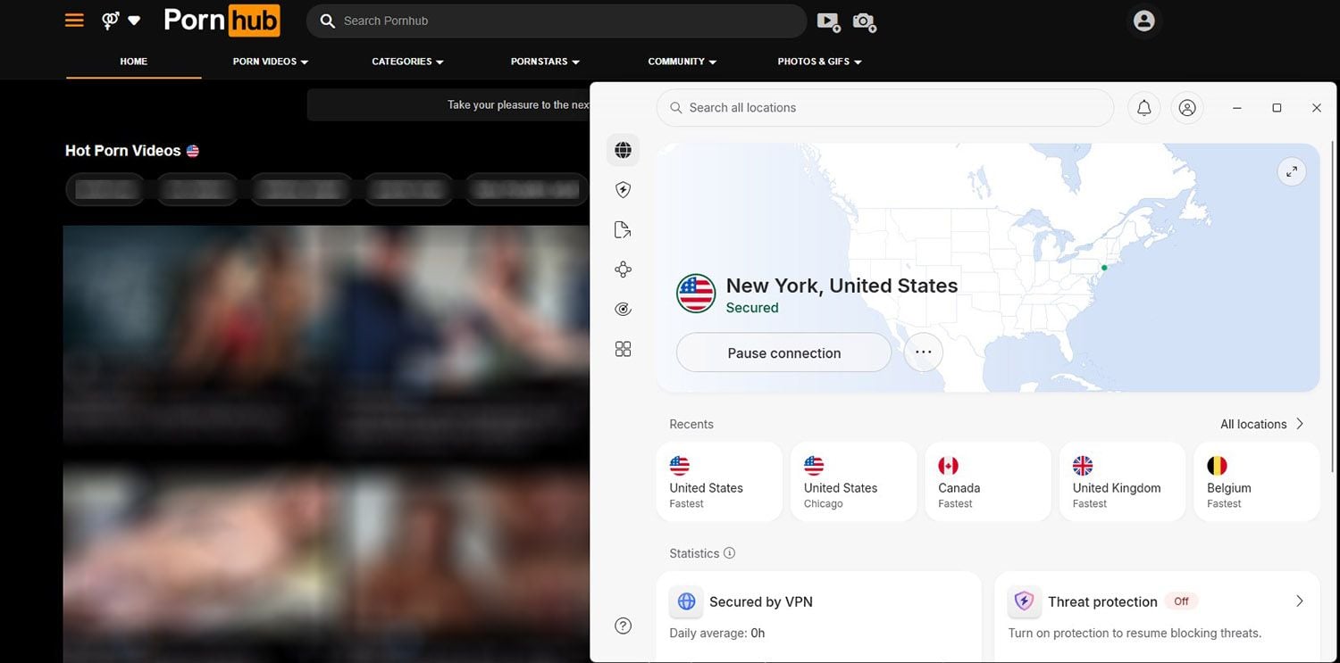Click the website upload video icon
This screenshot has width=1340, height=663.
pos(828,21)
